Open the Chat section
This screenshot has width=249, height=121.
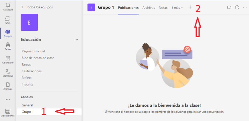coord(8,20)
